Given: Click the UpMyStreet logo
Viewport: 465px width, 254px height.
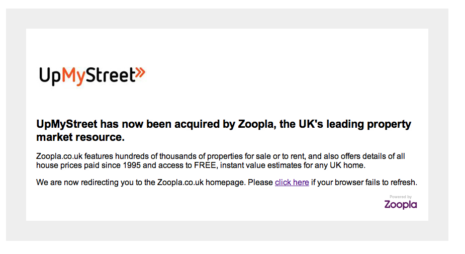Looking at the screenshot, I should pos(92,76).
